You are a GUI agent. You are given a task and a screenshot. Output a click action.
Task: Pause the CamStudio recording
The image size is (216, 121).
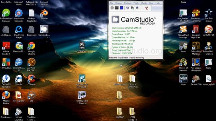[117, 8]
